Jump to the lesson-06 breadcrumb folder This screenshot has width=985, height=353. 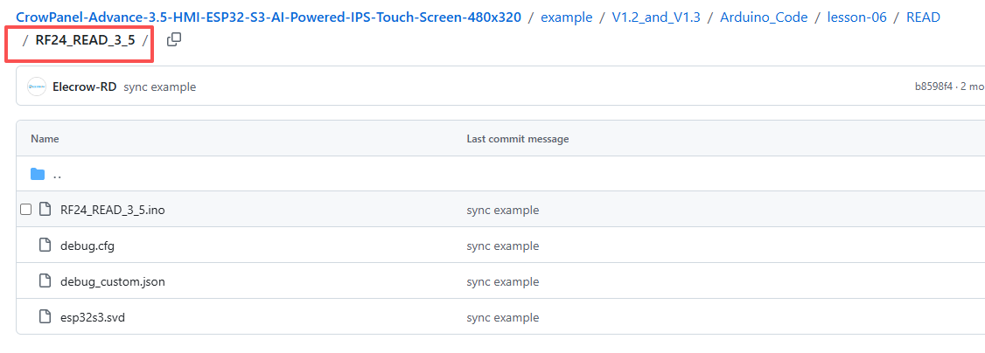pos(857,17)
